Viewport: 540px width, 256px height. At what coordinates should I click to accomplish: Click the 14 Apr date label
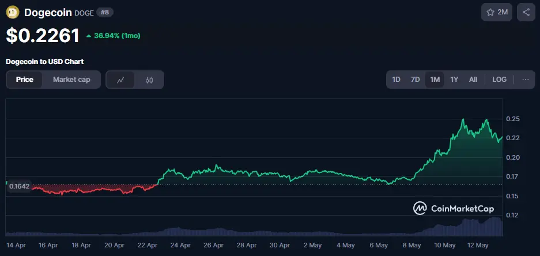coord(15,245)
